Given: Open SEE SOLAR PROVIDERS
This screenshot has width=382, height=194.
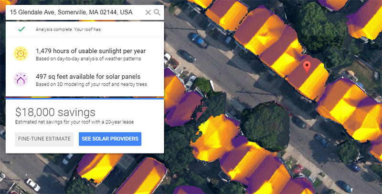Looking at the screenshot, I should 110,139.
